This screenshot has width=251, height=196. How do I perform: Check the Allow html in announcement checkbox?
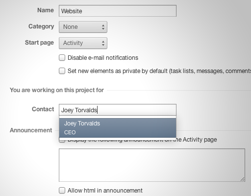62,191
